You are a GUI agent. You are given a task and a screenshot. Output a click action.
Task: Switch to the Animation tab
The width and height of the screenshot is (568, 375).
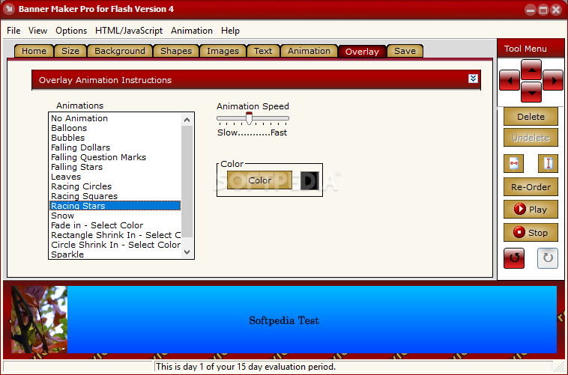tap(309, 51)
